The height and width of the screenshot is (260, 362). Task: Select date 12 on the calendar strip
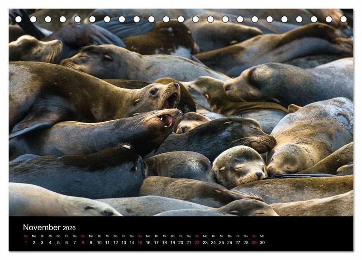pyautogui.click(x=115, y=243)
